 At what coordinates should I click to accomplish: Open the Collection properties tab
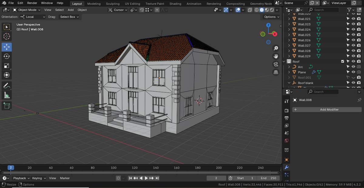(x=286, y=150)
